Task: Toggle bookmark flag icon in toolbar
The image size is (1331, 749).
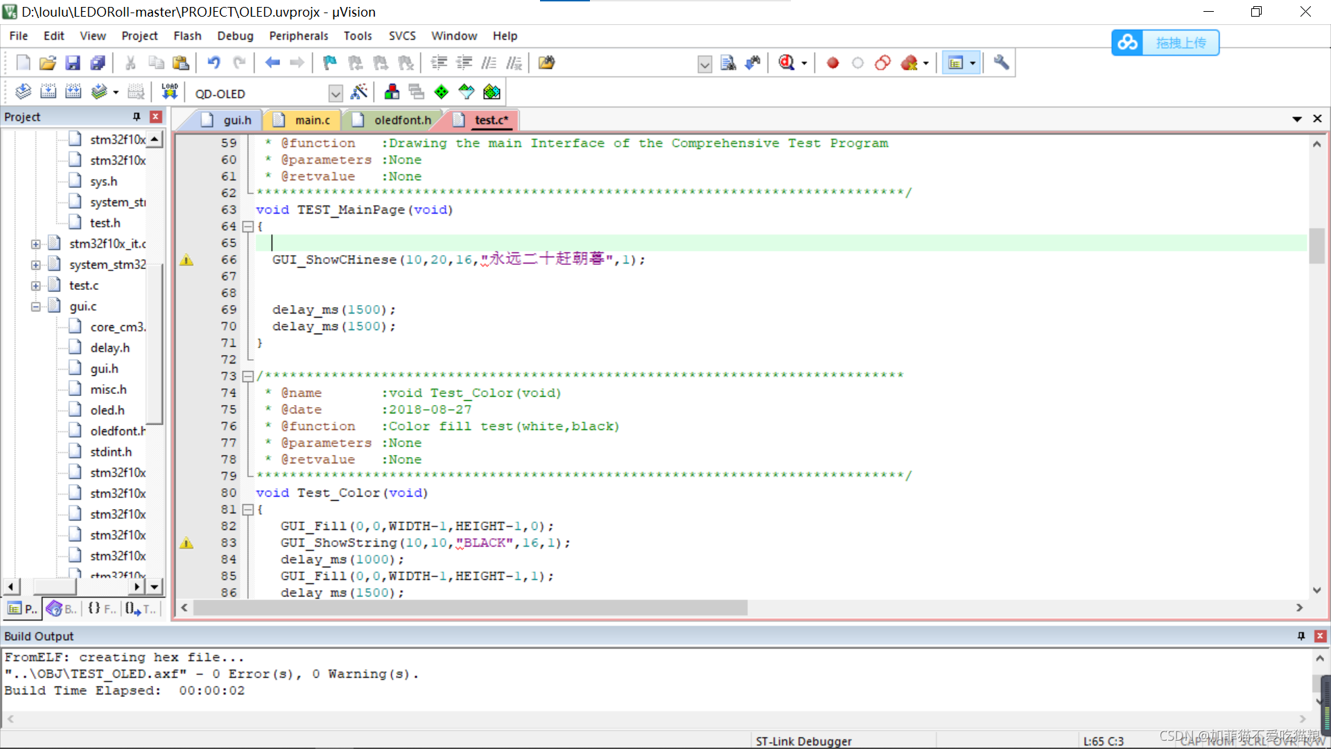Action: tap(330, 63)
